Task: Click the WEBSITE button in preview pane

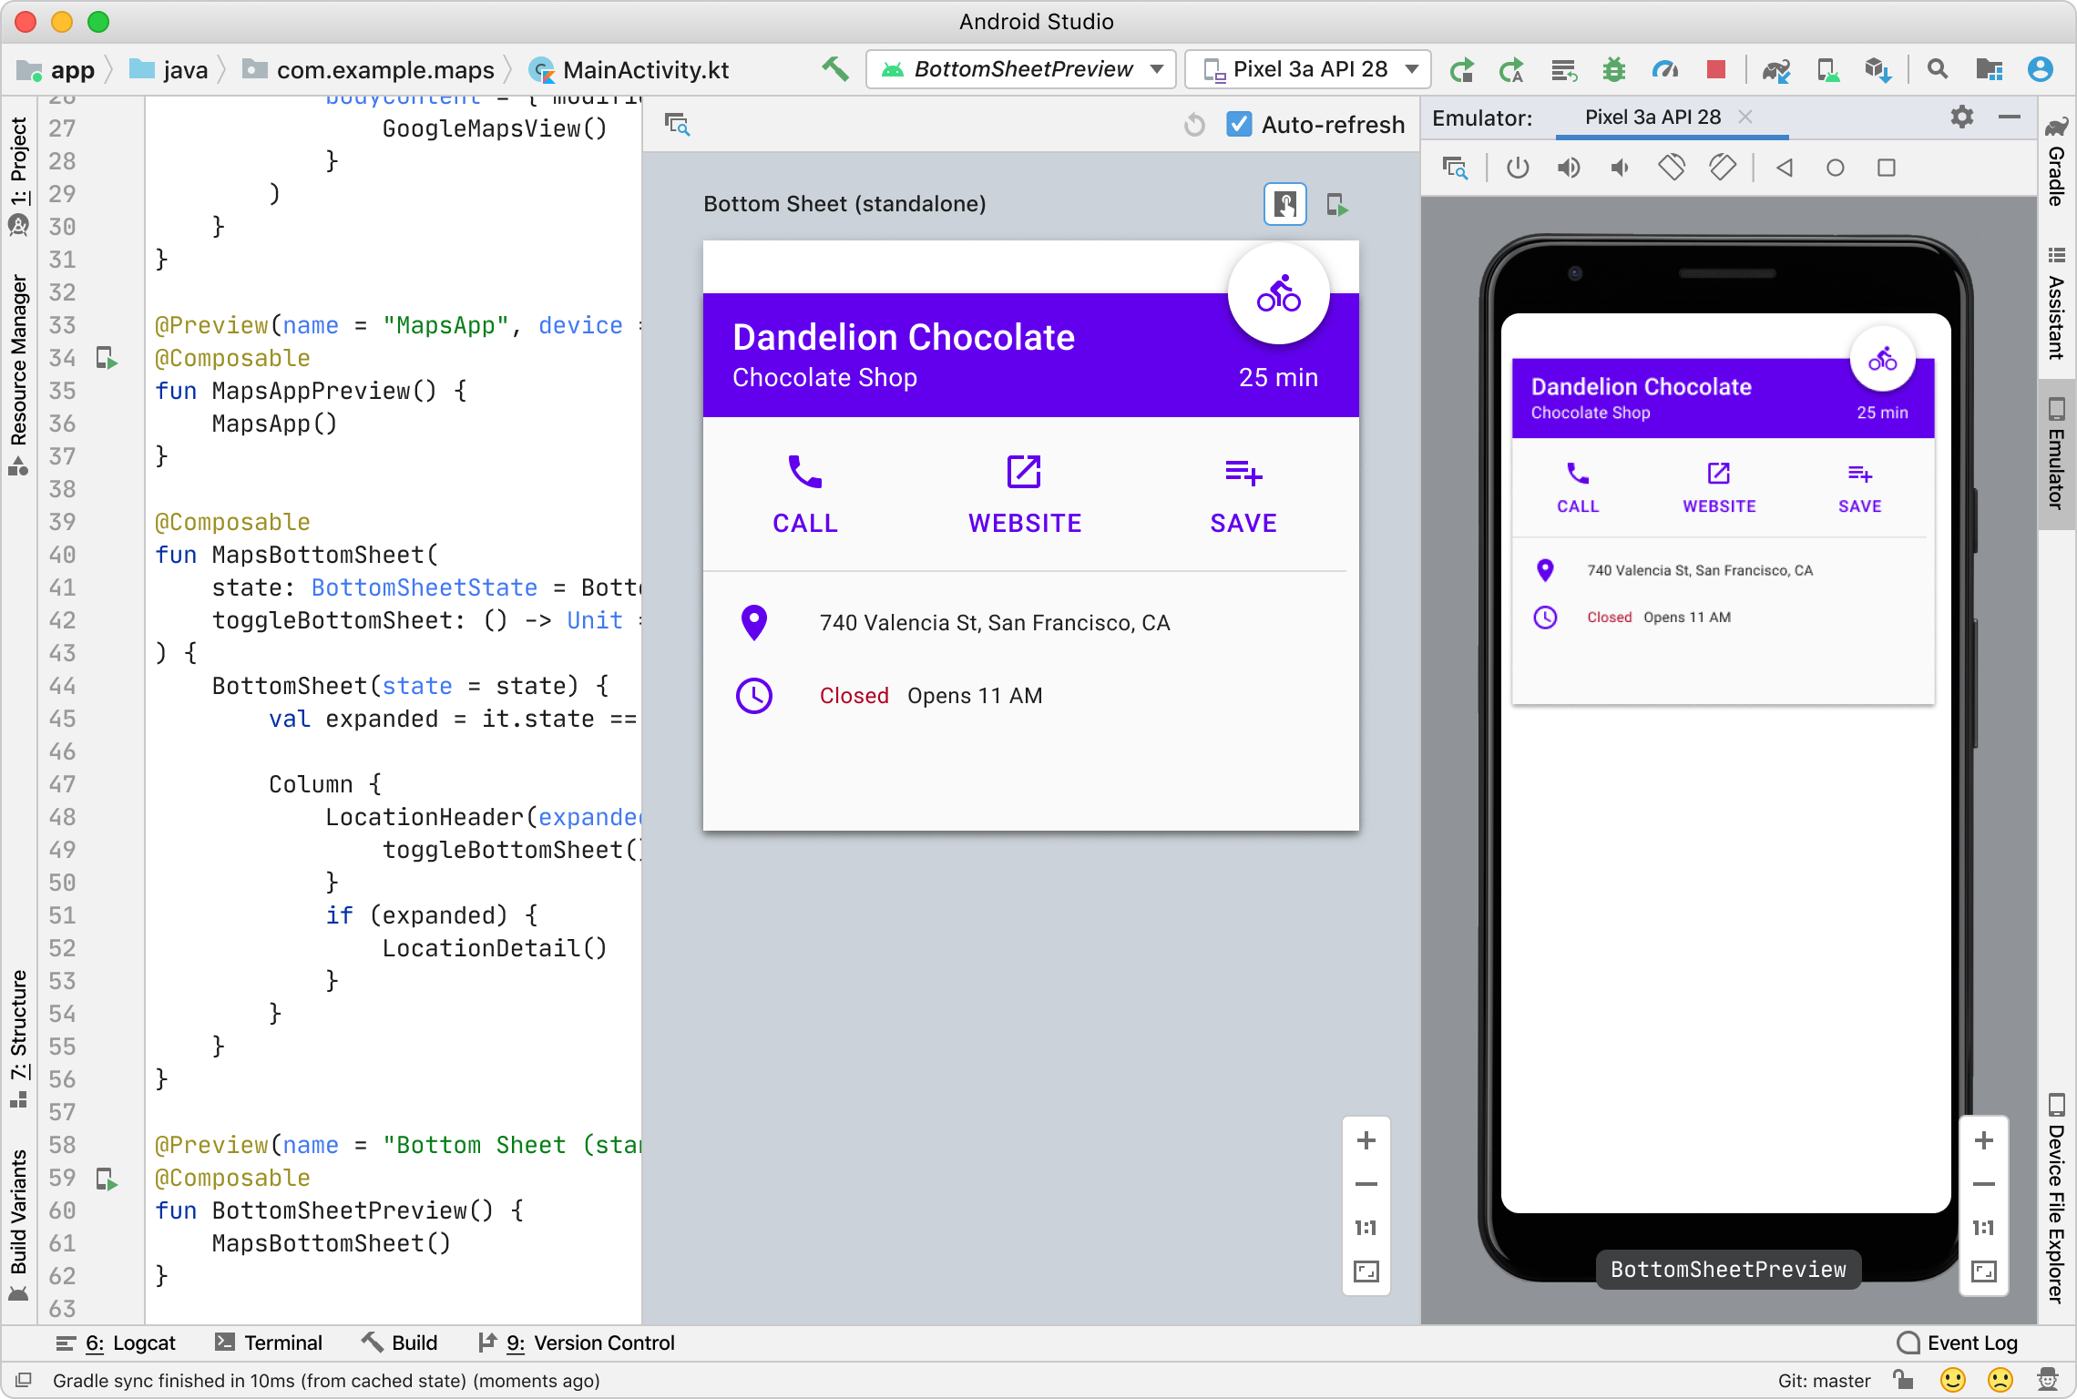Action: (1025, 495)
